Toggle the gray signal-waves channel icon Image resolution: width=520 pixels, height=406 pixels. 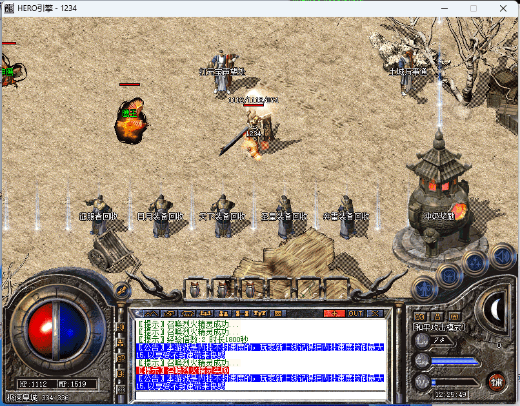tap(121, 389)
